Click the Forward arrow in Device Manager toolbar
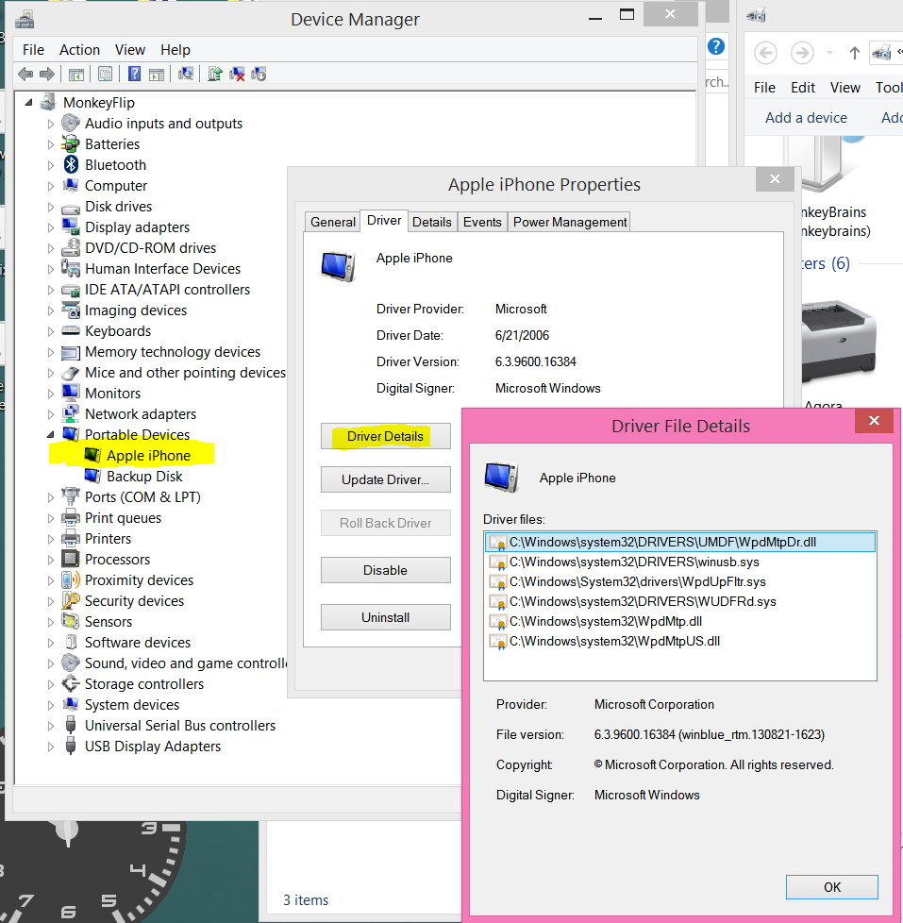 tap(47, 75)
